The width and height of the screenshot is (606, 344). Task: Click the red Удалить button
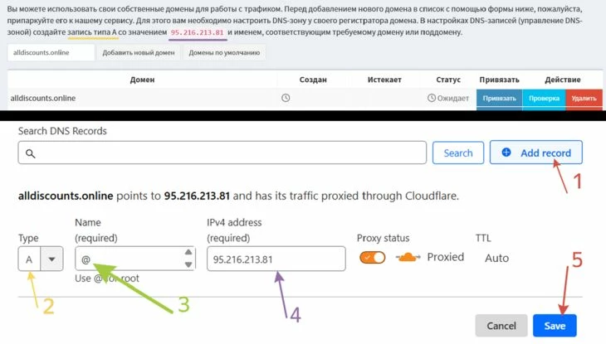[584, 99]
